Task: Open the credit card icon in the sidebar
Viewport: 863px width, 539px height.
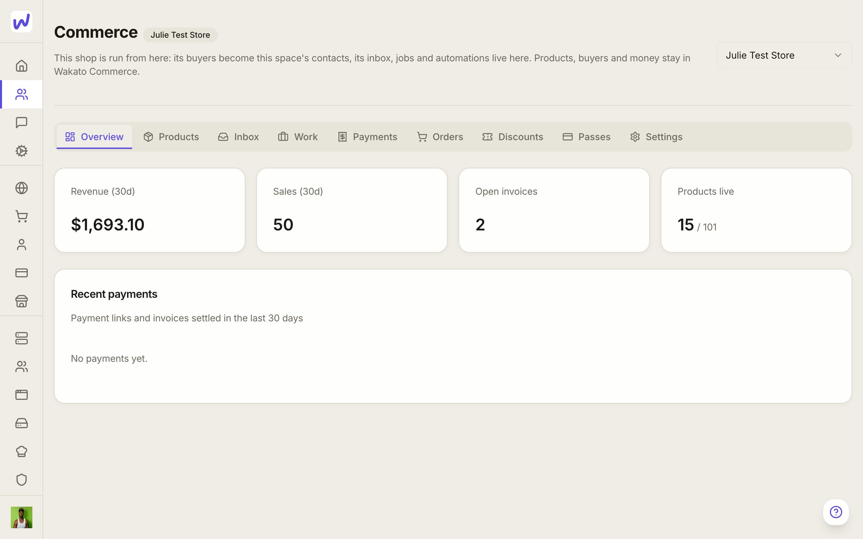Action: pyautogui.click(x=21, y=273)
